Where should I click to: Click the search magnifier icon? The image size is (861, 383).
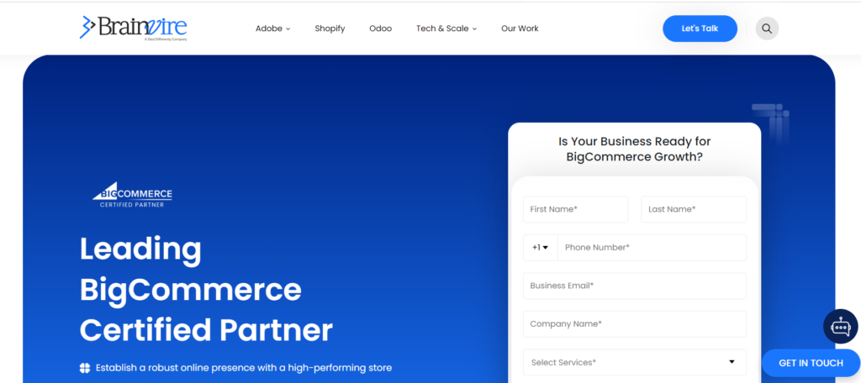767,29
